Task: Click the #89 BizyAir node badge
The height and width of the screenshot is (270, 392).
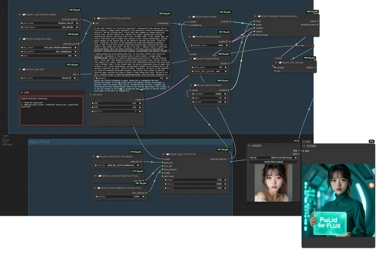Action: [x=311, y=11]
